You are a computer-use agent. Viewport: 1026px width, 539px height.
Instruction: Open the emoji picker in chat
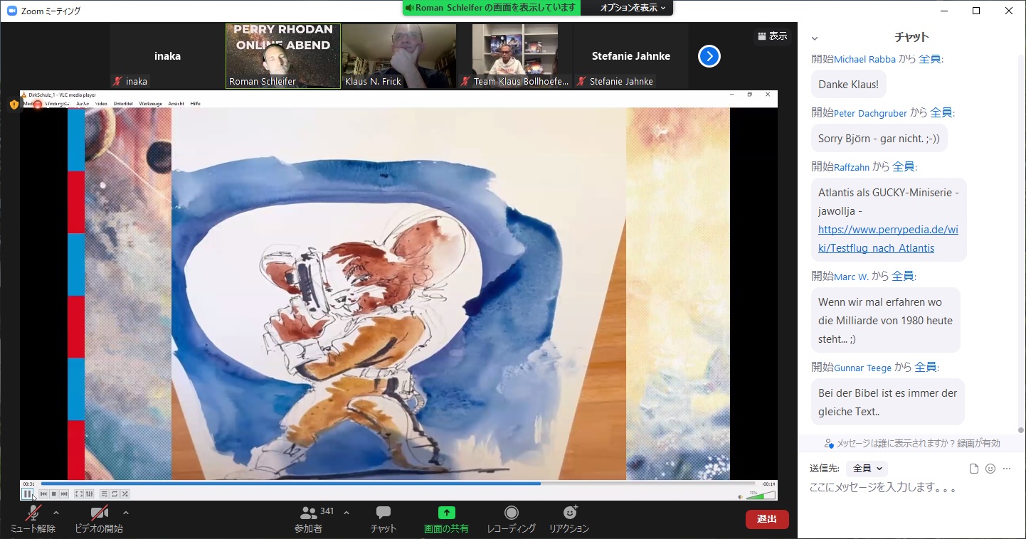tap(990, 469)
